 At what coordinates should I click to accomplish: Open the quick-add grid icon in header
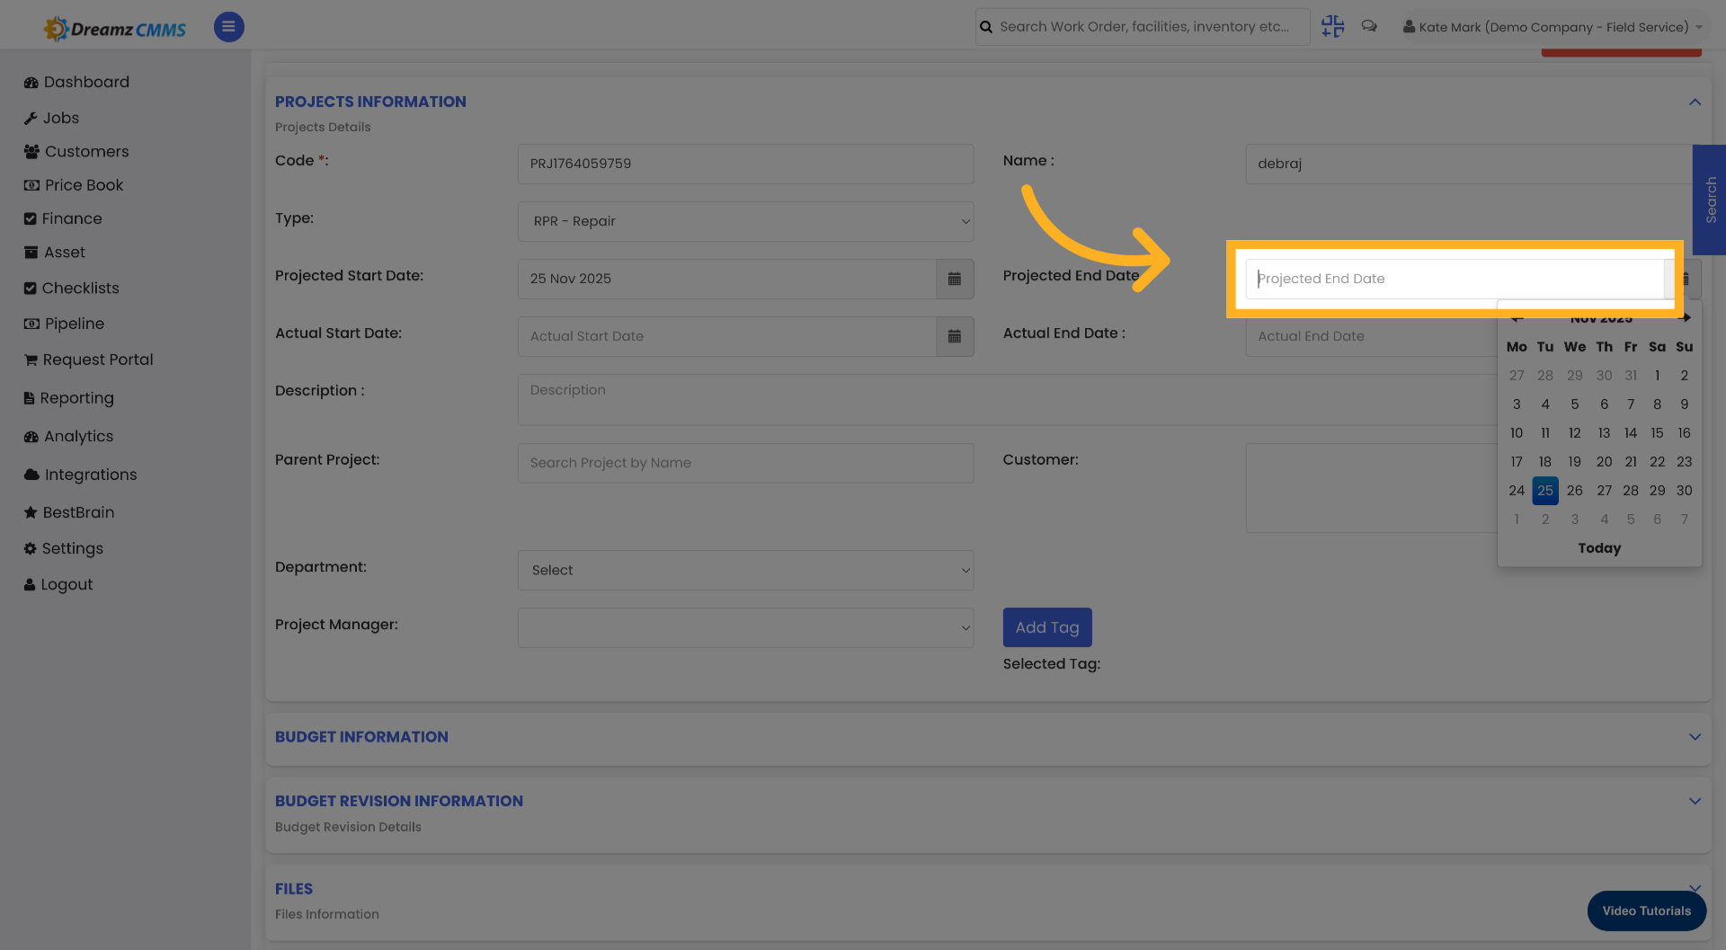tap(1332, 27)
